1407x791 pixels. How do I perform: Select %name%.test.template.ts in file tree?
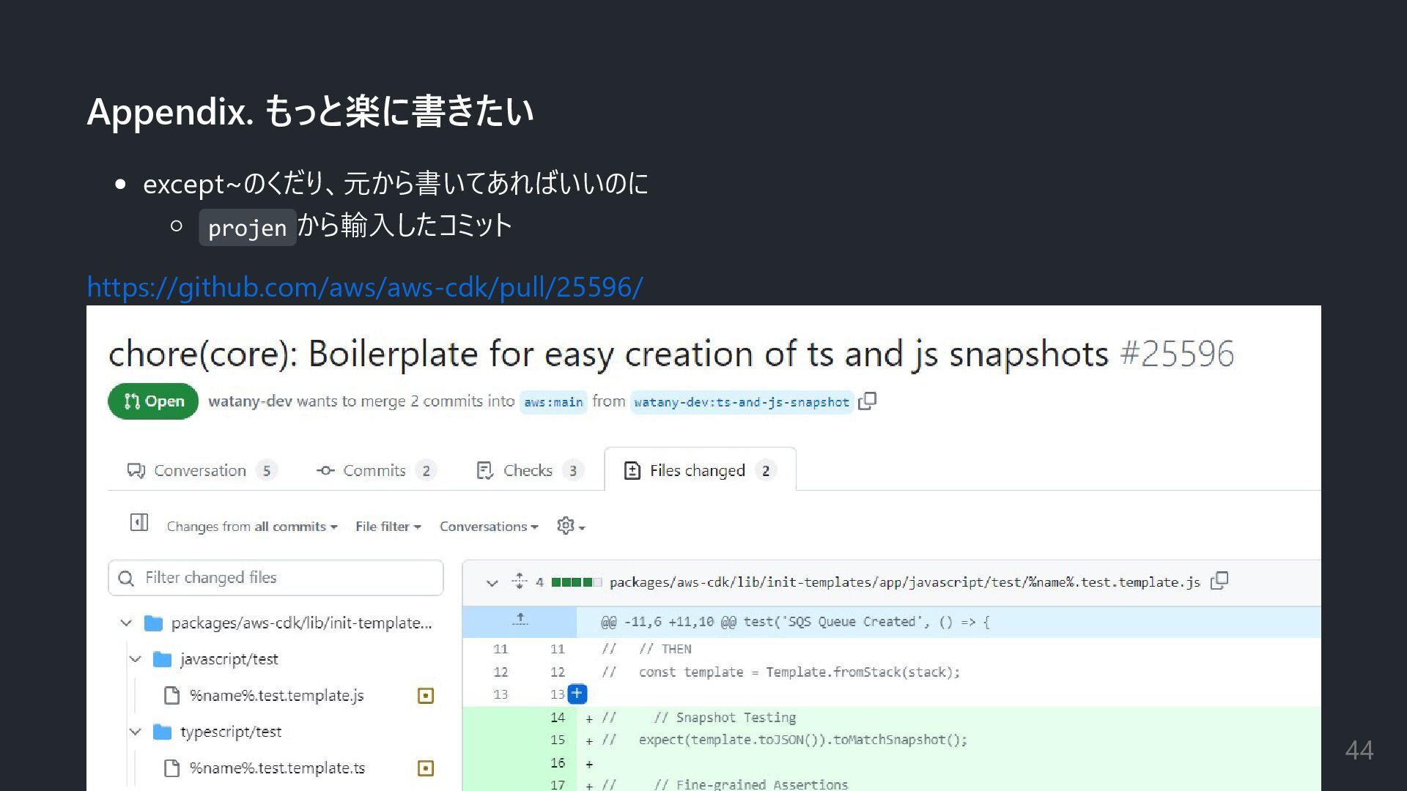tap(277, 768)
